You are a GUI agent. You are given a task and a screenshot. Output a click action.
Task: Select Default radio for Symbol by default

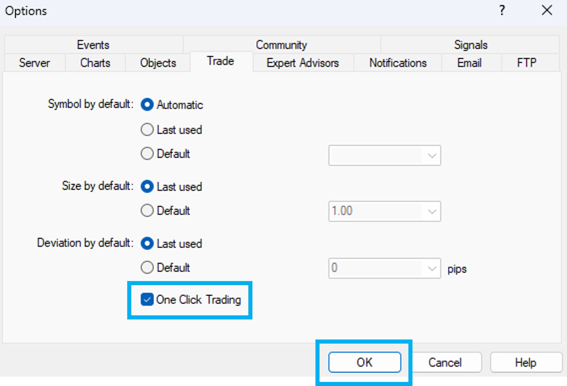pyautogui.click(x=147, y=153)
